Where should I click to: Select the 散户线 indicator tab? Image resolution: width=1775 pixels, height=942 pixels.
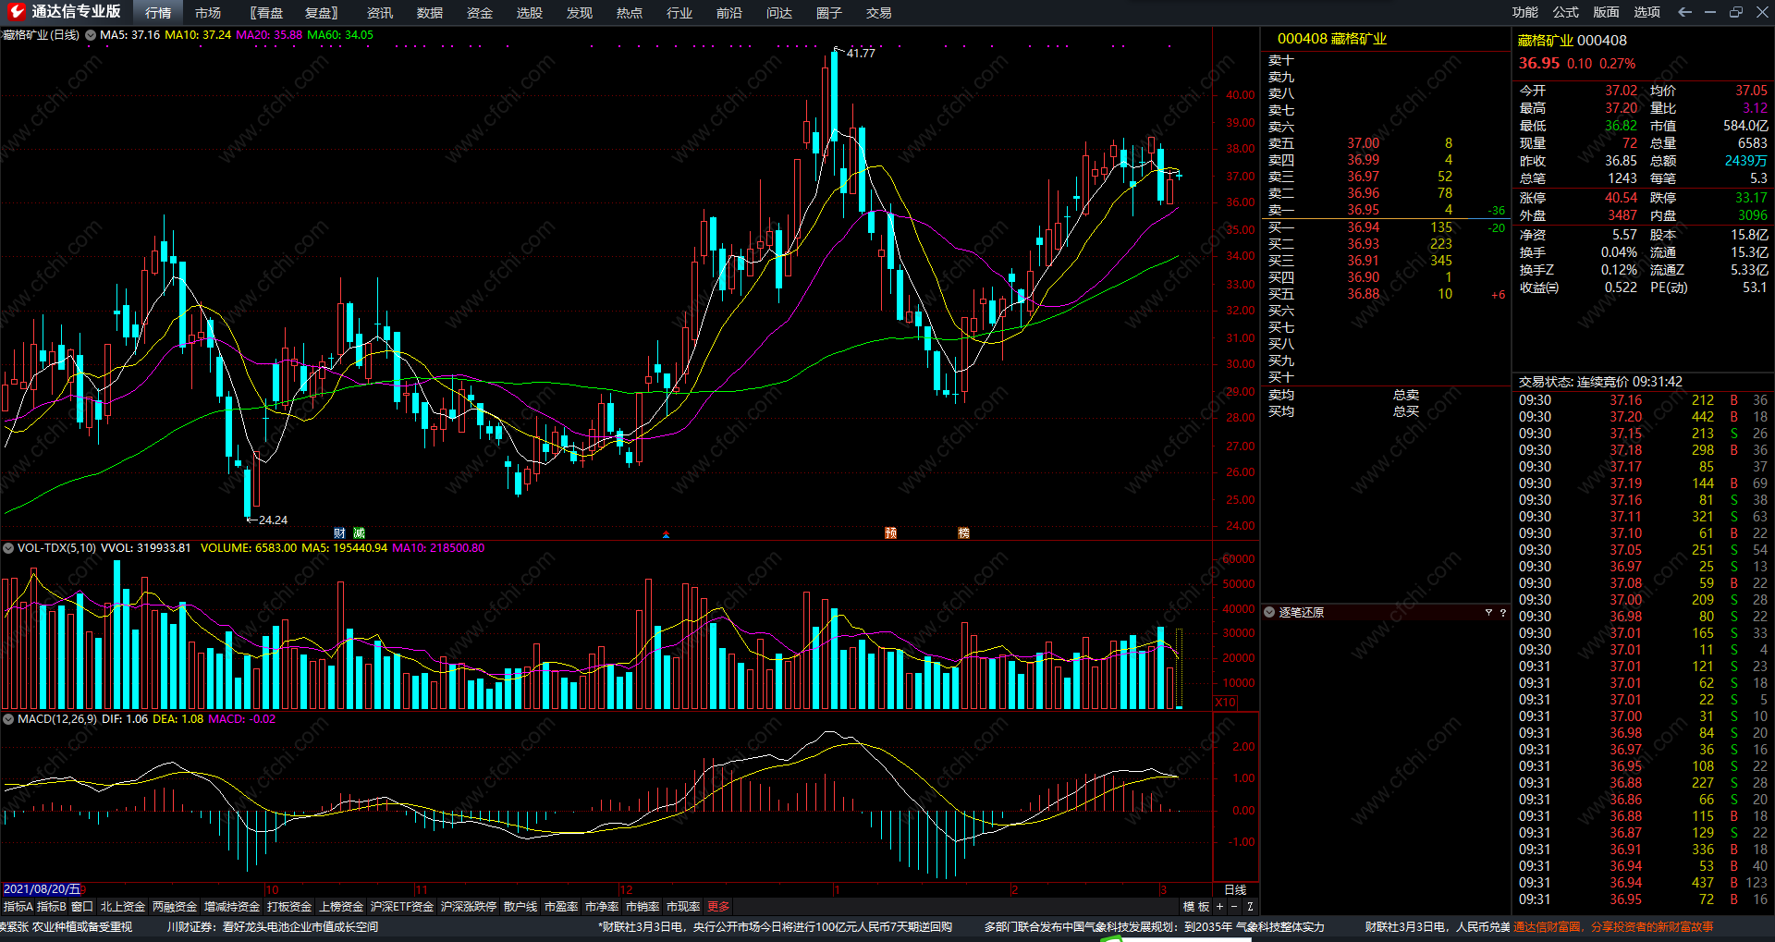click(520, 907)
